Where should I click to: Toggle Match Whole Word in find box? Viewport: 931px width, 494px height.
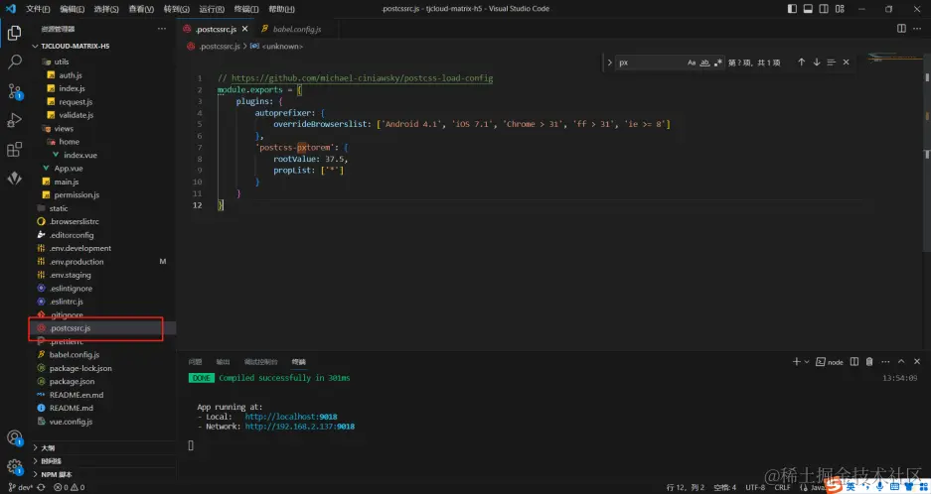click(705, 62)
